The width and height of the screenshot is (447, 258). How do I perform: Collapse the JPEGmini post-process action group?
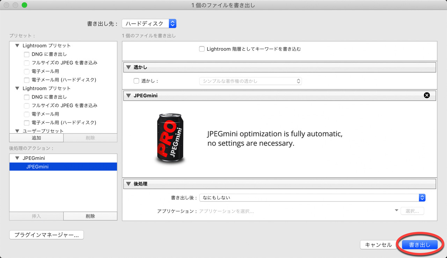click(x=17, y=158)
